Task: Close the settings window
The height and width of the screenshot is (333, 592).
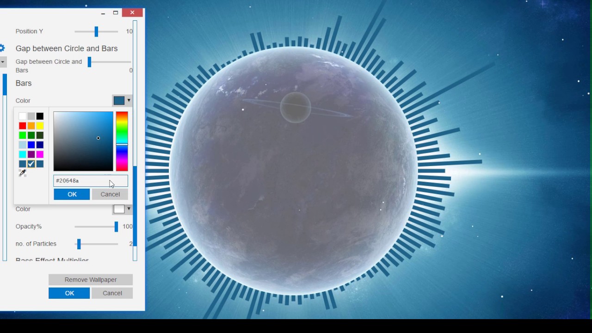Action: pyautogui.click(x=132, y=12)
